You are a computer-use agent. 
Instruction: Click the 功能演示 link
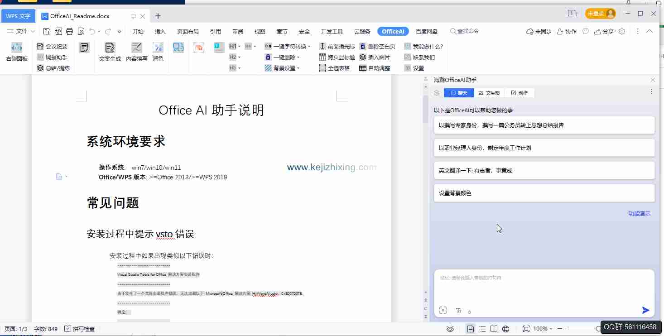[639, 213]
